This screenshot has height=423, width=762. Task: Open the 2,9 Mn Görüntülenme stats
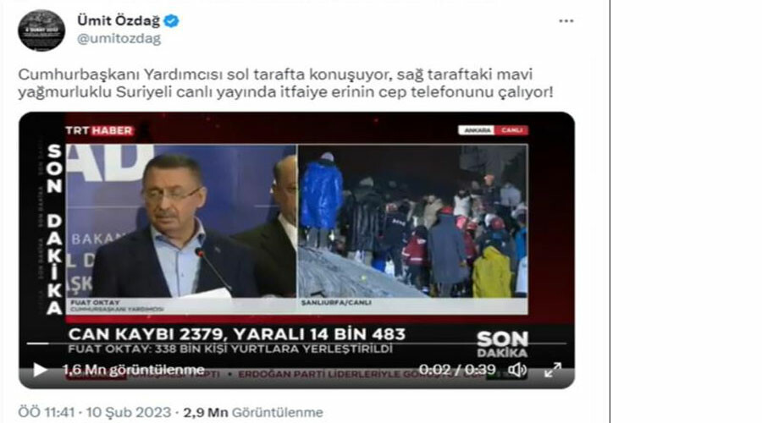point(253,412)
